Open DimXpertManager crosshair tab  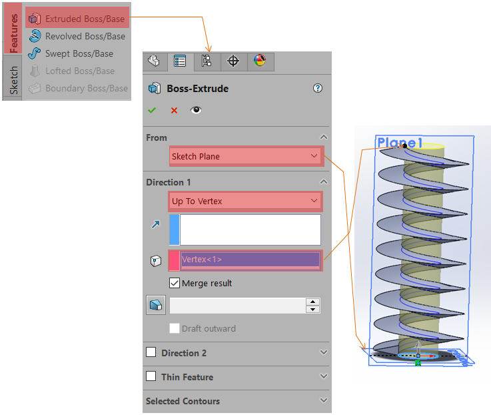point(233,61)
